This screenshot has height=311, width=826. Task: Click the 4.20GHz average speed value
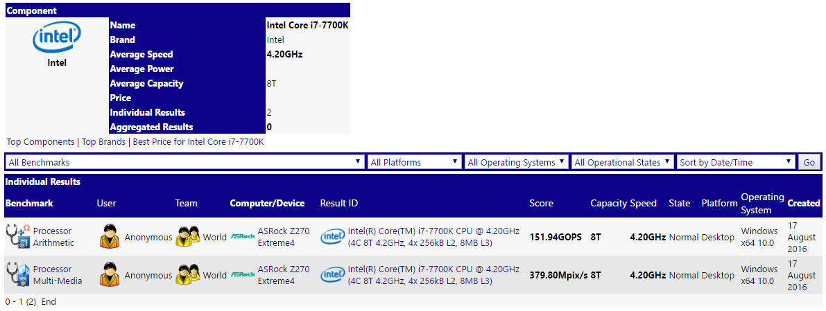(284, 54)
